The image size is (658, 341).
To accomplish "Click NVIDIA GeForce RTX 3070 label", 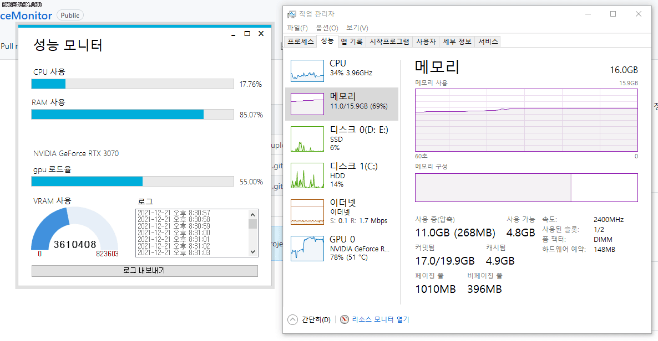I will 76,154.
